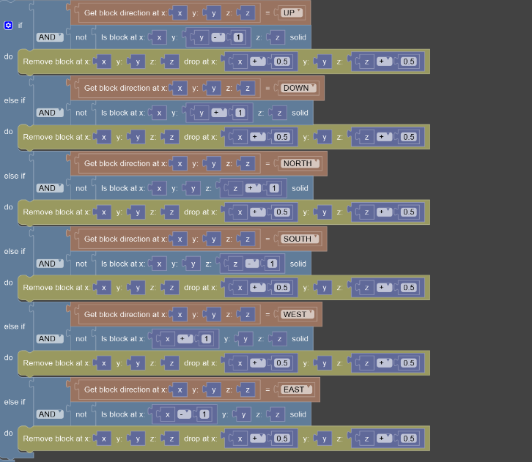The image size is (532, 462).
Task: Open the if block's gear mutator icon
Action: (9, 26)
